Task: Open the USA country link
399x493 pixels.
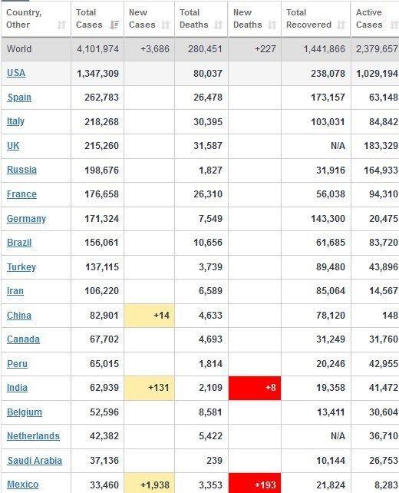Action: (x=16, y=73)
